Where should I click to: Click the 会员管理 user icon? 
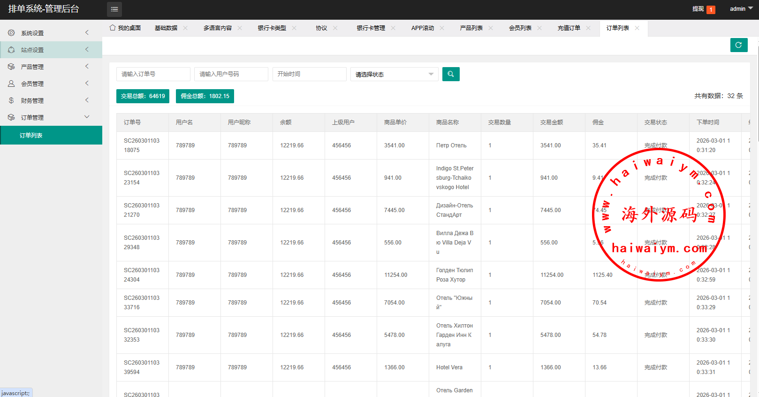[x=11, y=84]
